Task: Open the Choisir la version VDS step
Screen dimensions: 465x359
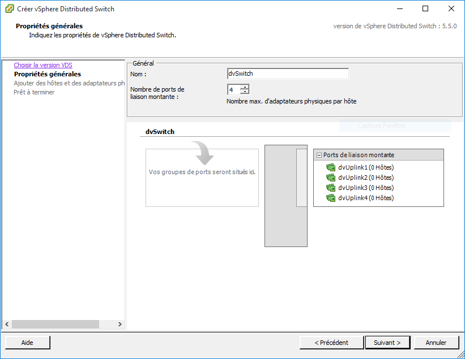Action: [43, 65]
